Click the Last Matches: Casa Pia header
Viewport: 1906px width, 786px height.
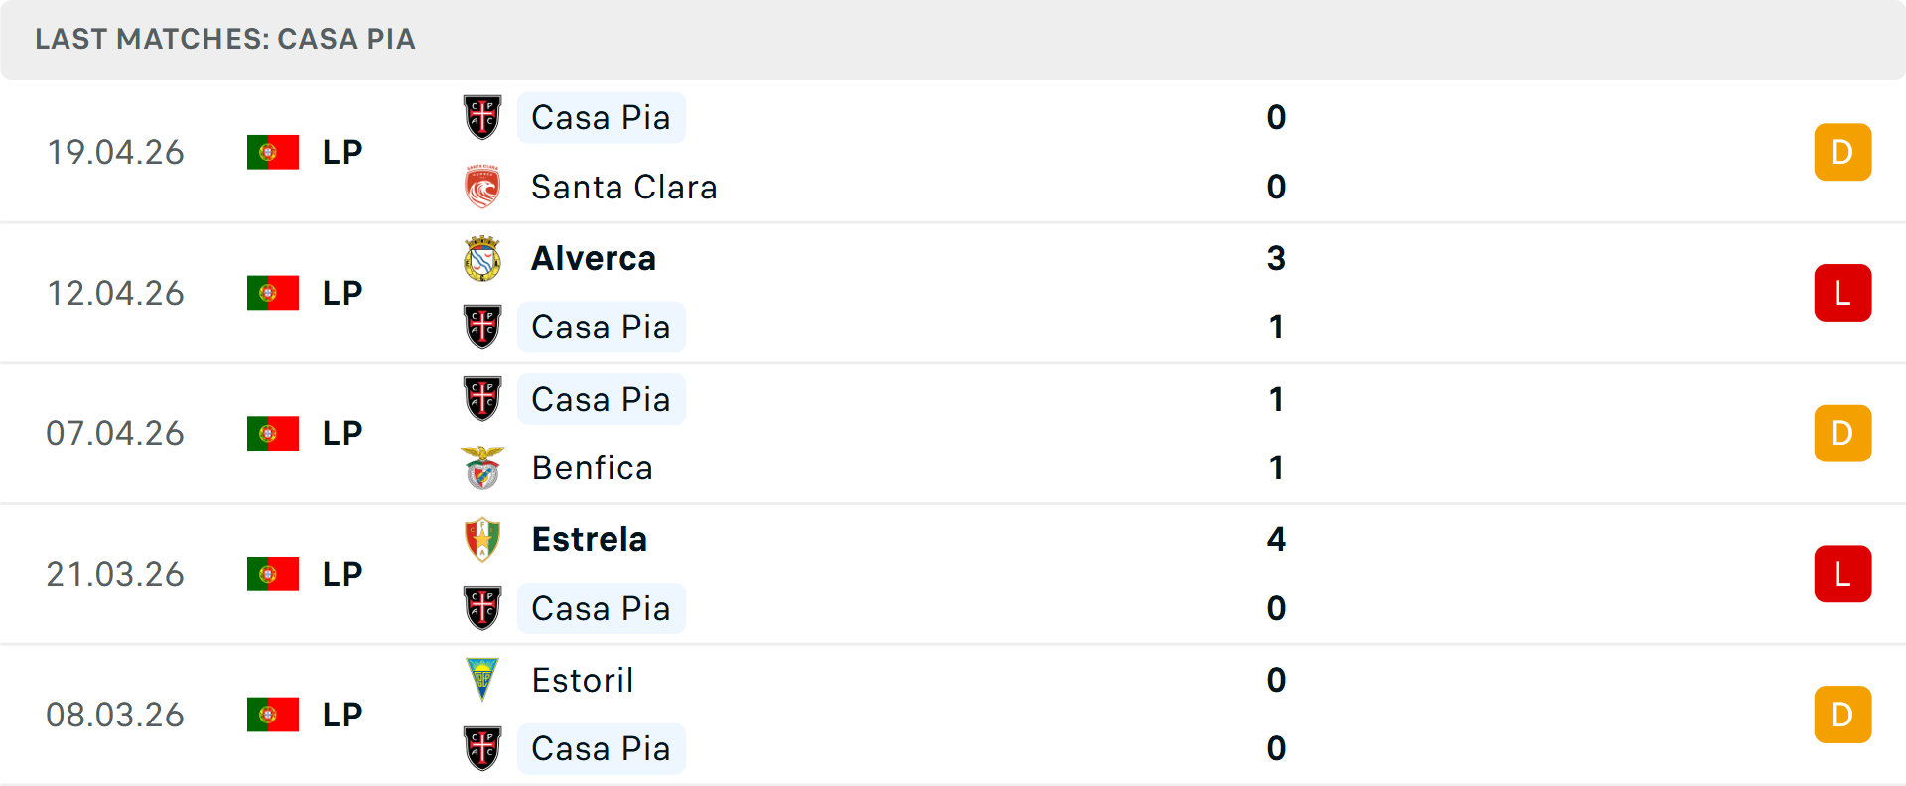pyautogui.click(x=225, y=39)
